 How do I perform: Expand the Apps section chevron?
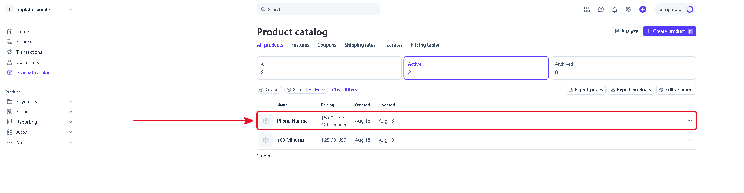(x=71, y=132)
